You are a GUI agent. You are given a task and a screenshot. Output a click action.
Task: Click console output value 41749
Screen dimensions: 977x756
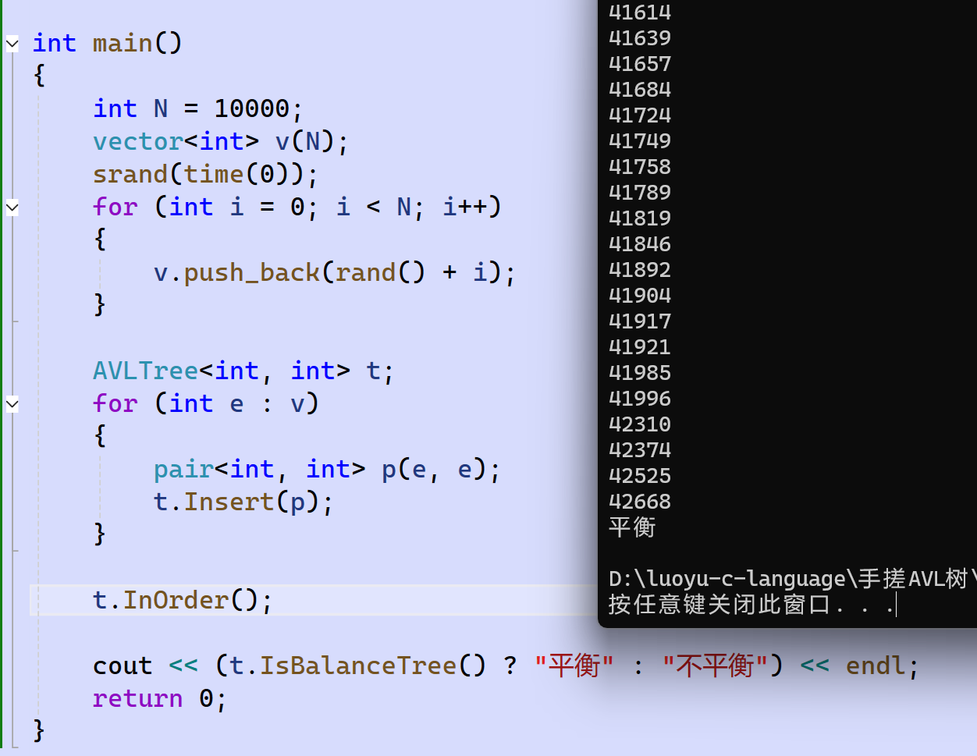point(640,141)
